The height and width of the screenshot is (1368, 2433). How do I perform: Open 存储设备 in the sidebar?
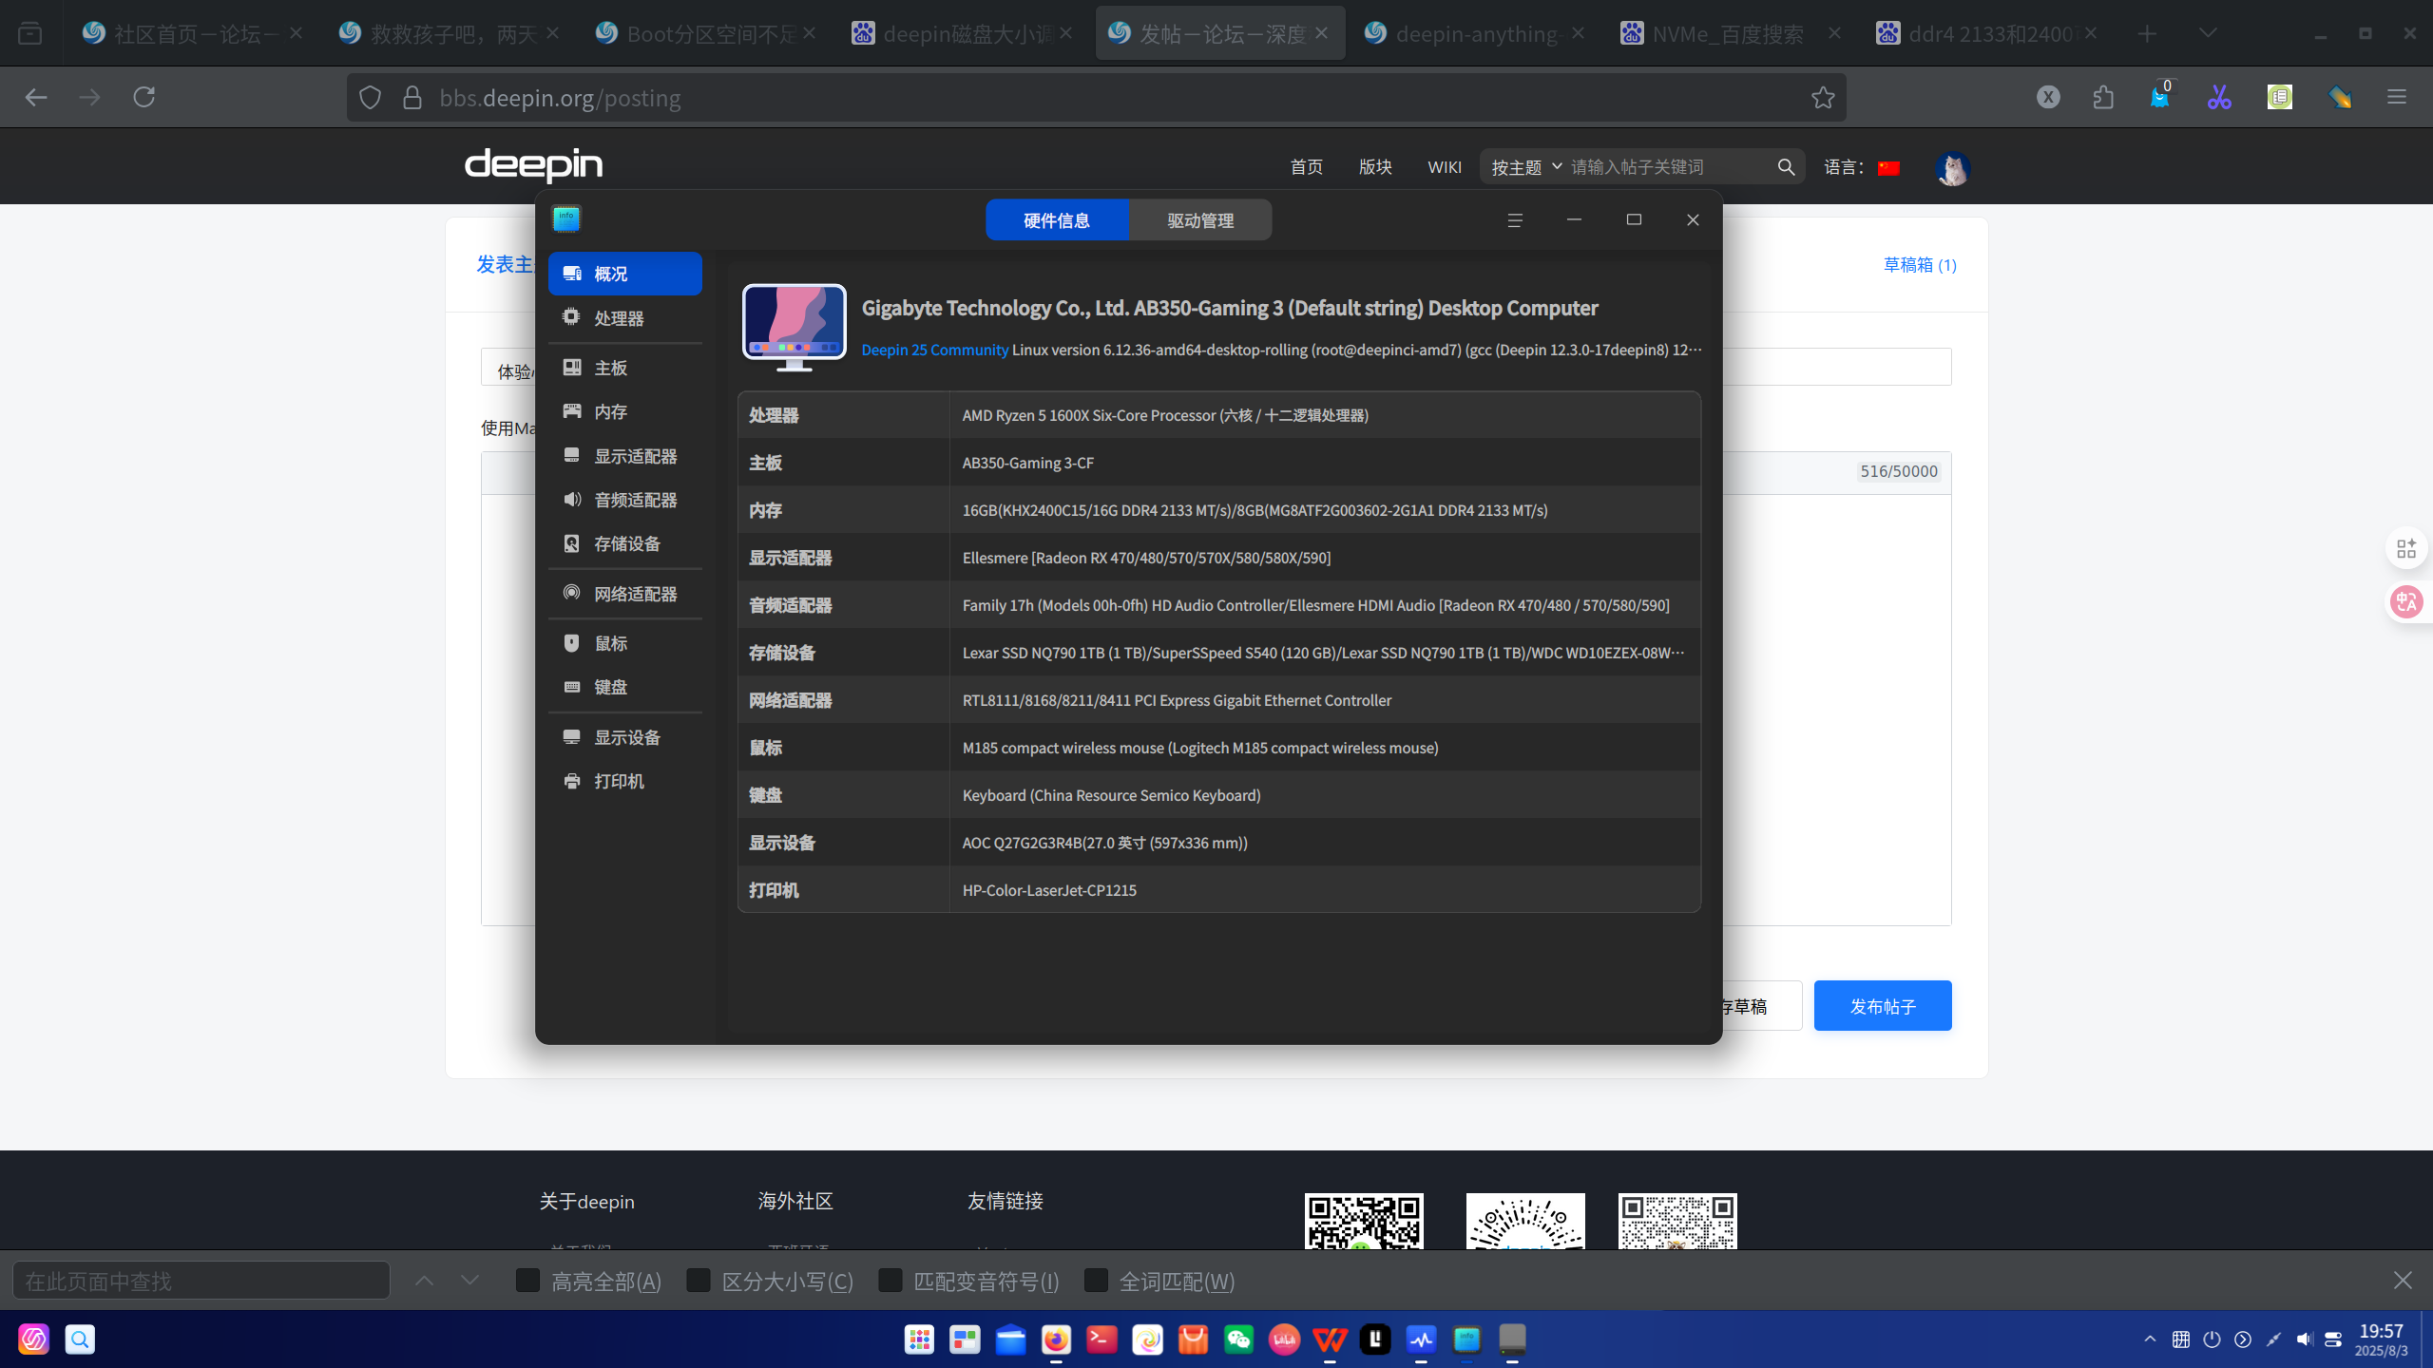[624, 543]
